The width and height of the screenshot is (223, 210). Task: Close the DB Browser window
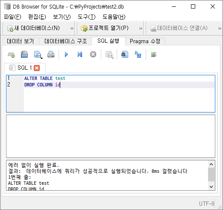[213, 6]
